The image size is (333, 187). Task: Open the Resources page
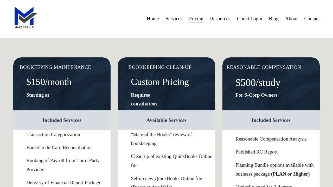220,19
